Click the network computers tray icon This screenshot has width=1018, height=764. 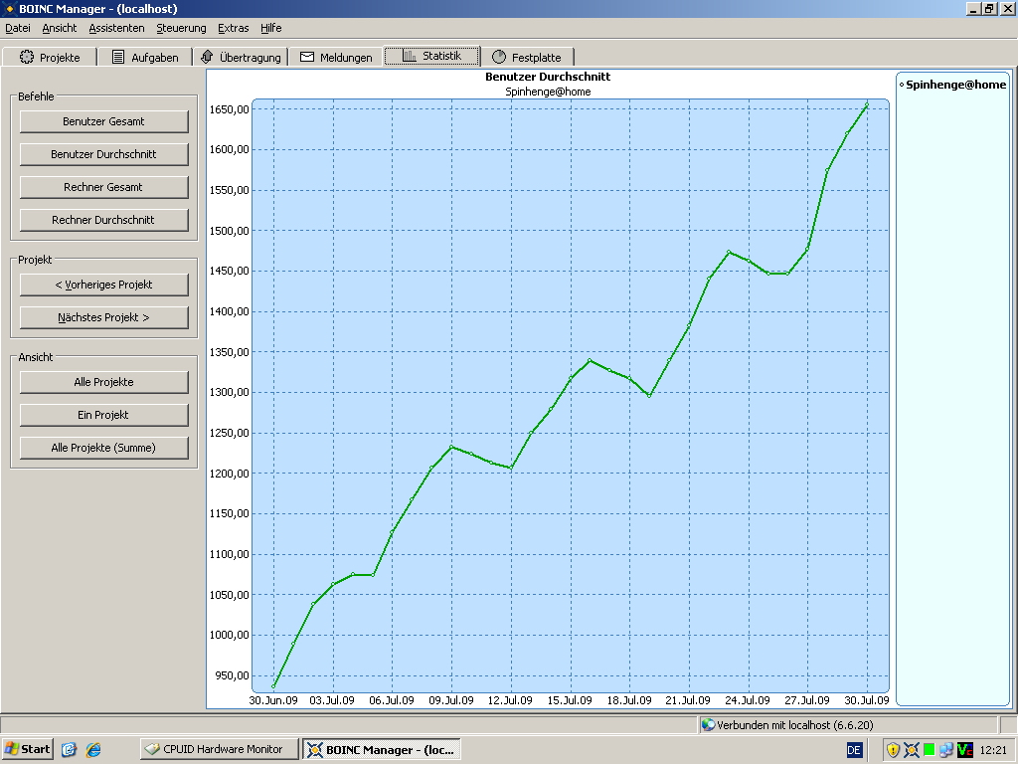[946, 750]
